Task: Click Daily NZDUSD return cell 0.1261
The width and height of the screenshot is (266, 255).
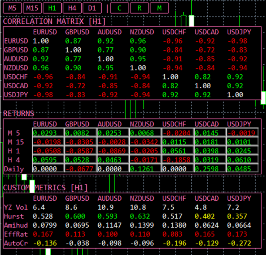Action: coord(146,169)
